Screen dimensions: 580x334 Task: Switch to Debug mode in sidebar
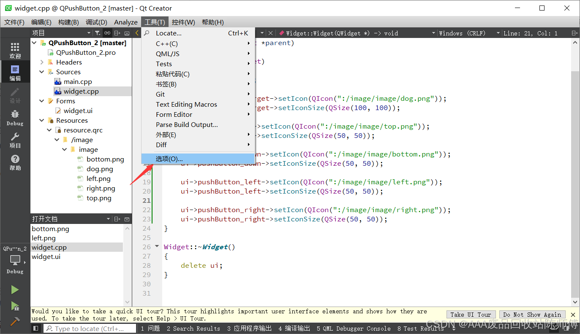[15, 118]
